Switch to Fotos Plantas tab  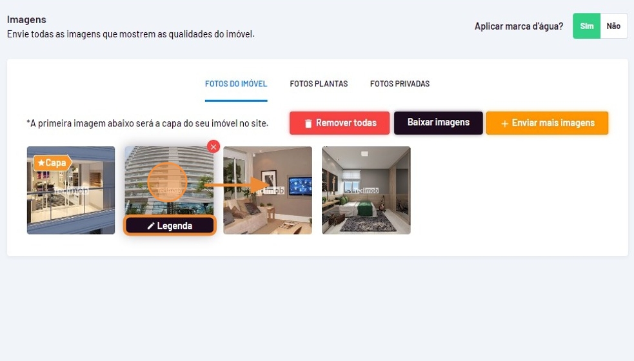click(319, 84)
